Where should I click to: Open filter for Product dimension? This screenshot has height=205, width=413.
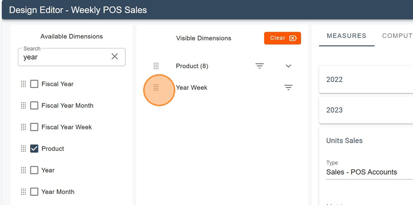tap(260, 66)
